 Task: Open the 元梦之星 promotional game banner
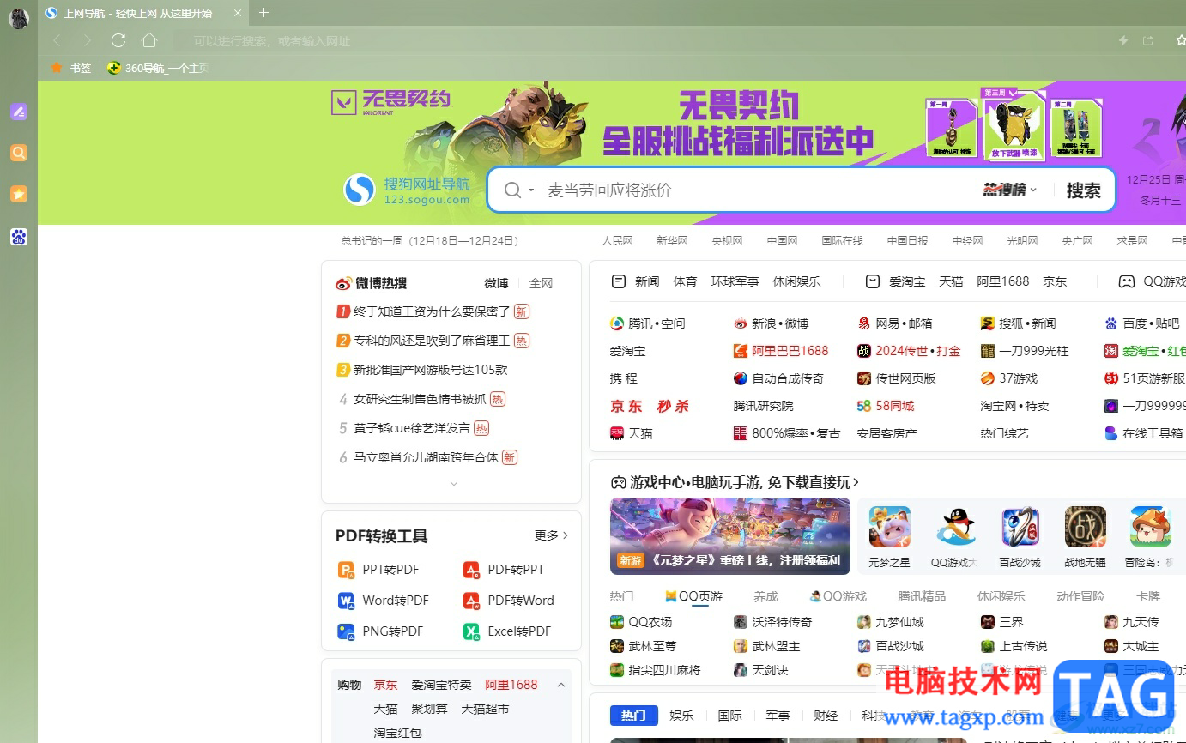pyautogui.click(x=730, y=536)
